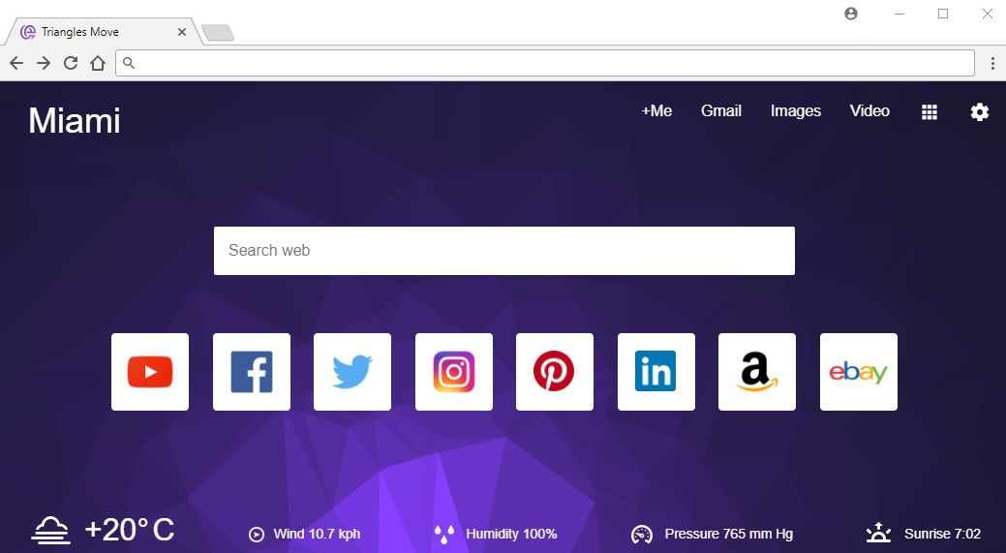
Task: Click the Miami city name
Action: [75, 121]
